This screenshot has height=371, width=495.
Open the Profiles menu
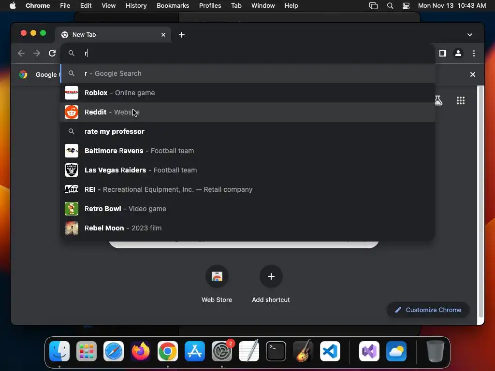pos(210,5)
